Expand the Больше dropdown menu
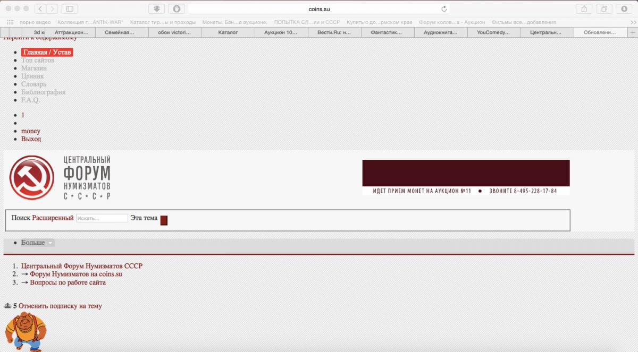Image resolution: width=638 pixels, height=352 pixels. pos(37,243)
